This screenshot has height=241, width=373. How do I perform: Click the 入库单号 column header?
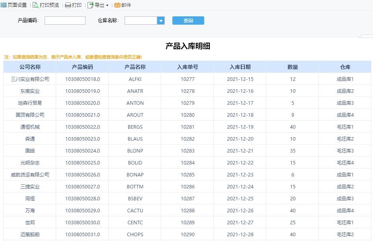(187, 67)
